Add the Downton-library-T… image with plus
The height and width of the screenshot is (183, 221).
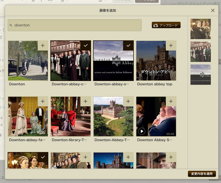[x=85, y=101]
